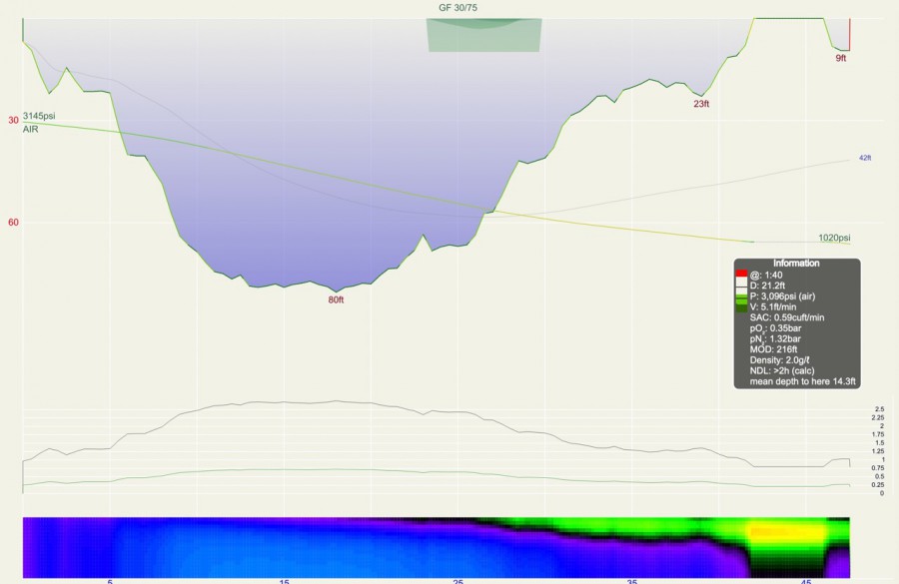Click the 2.5 partial pressure scale label
The image size is (899, 584).
[879, 409]
